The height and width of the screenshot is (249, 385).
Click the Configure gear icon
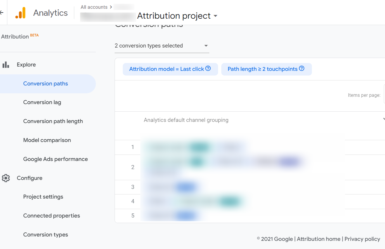pos(6,178)
